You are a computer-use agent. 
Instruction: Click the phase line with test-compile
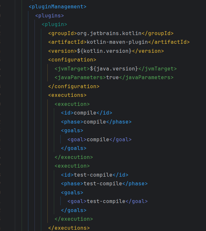point(104,184)
